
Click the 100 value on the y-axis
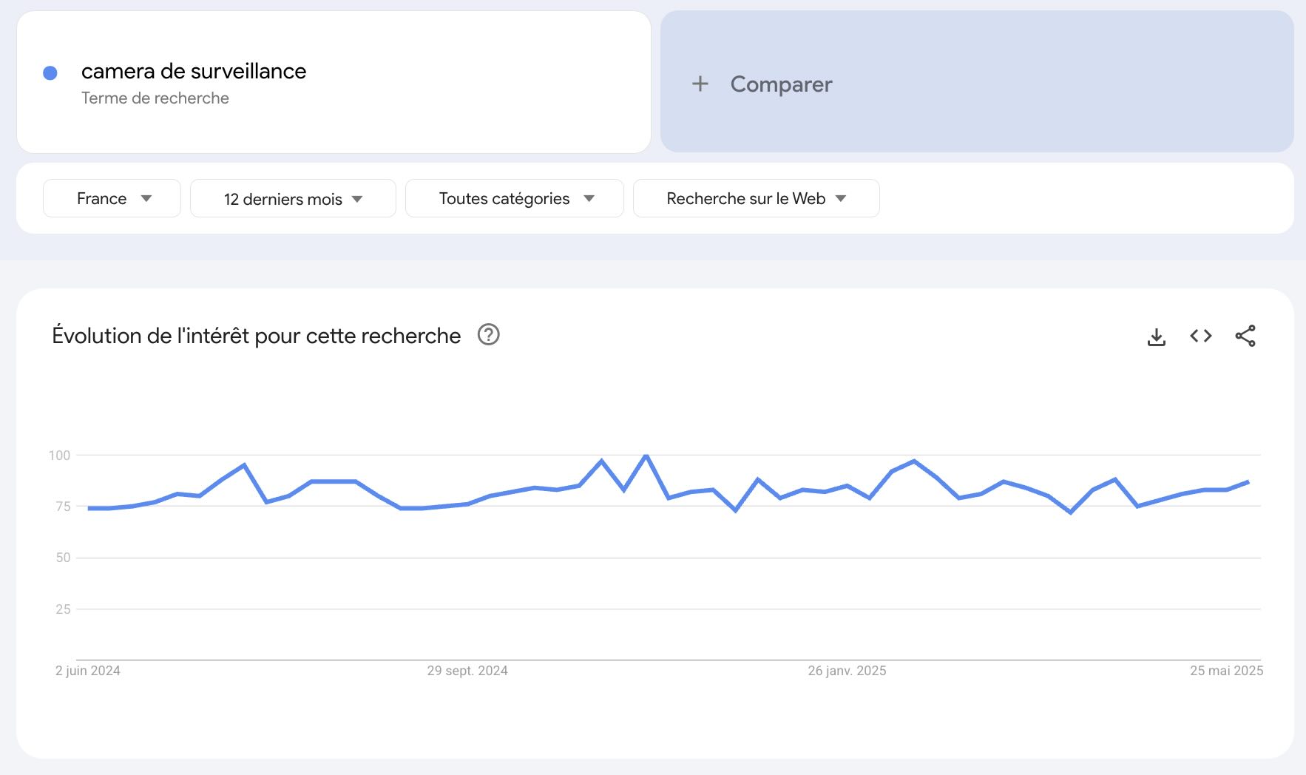[x=59, y=456]
